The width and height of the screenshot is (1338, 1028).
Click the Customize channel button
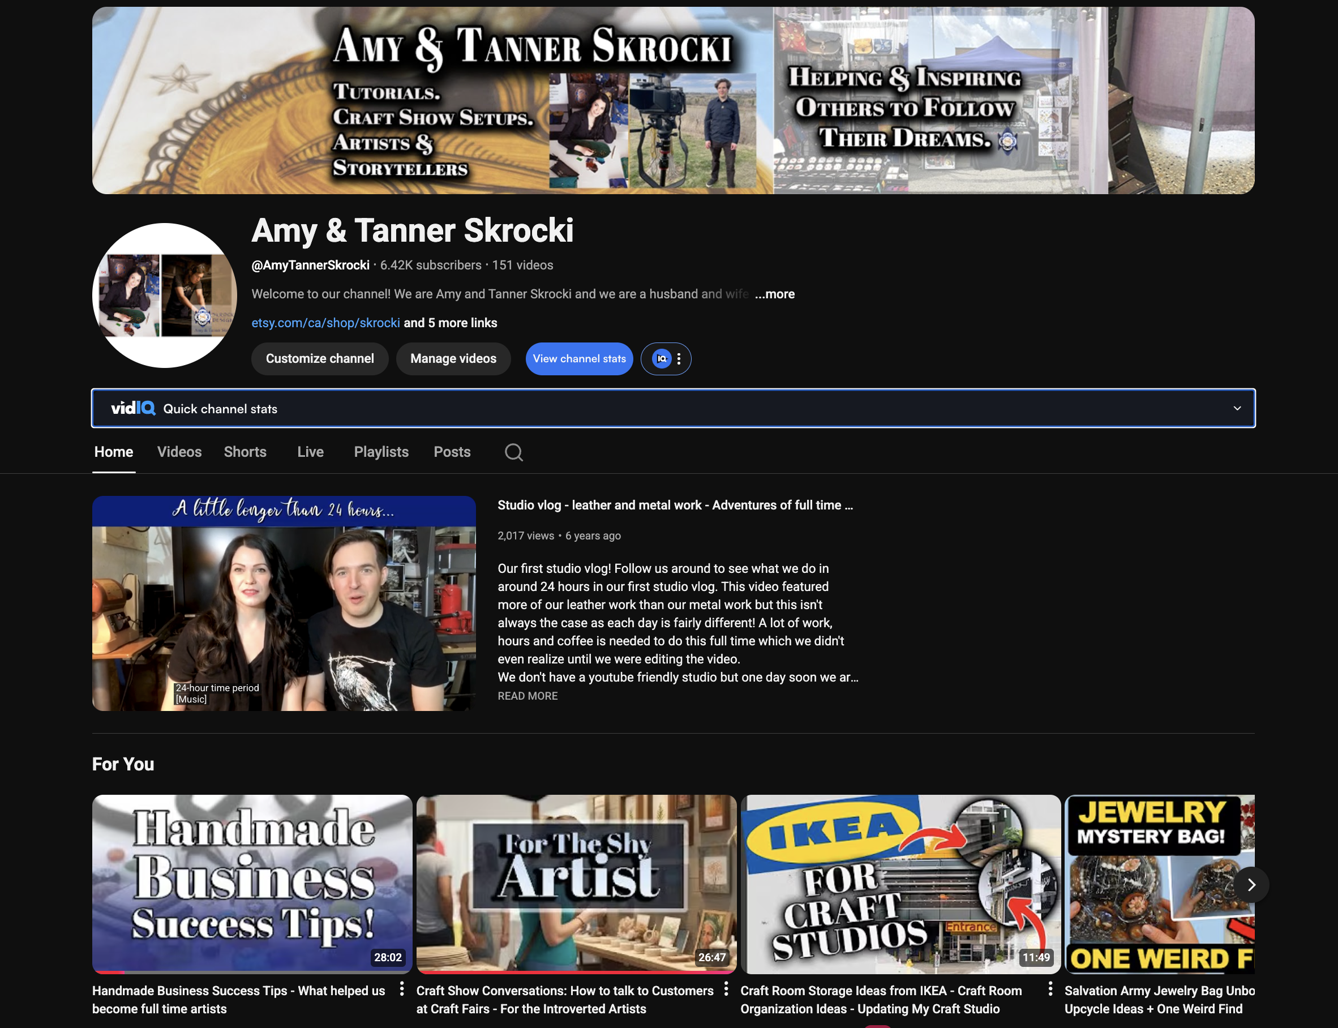point(319,358)
